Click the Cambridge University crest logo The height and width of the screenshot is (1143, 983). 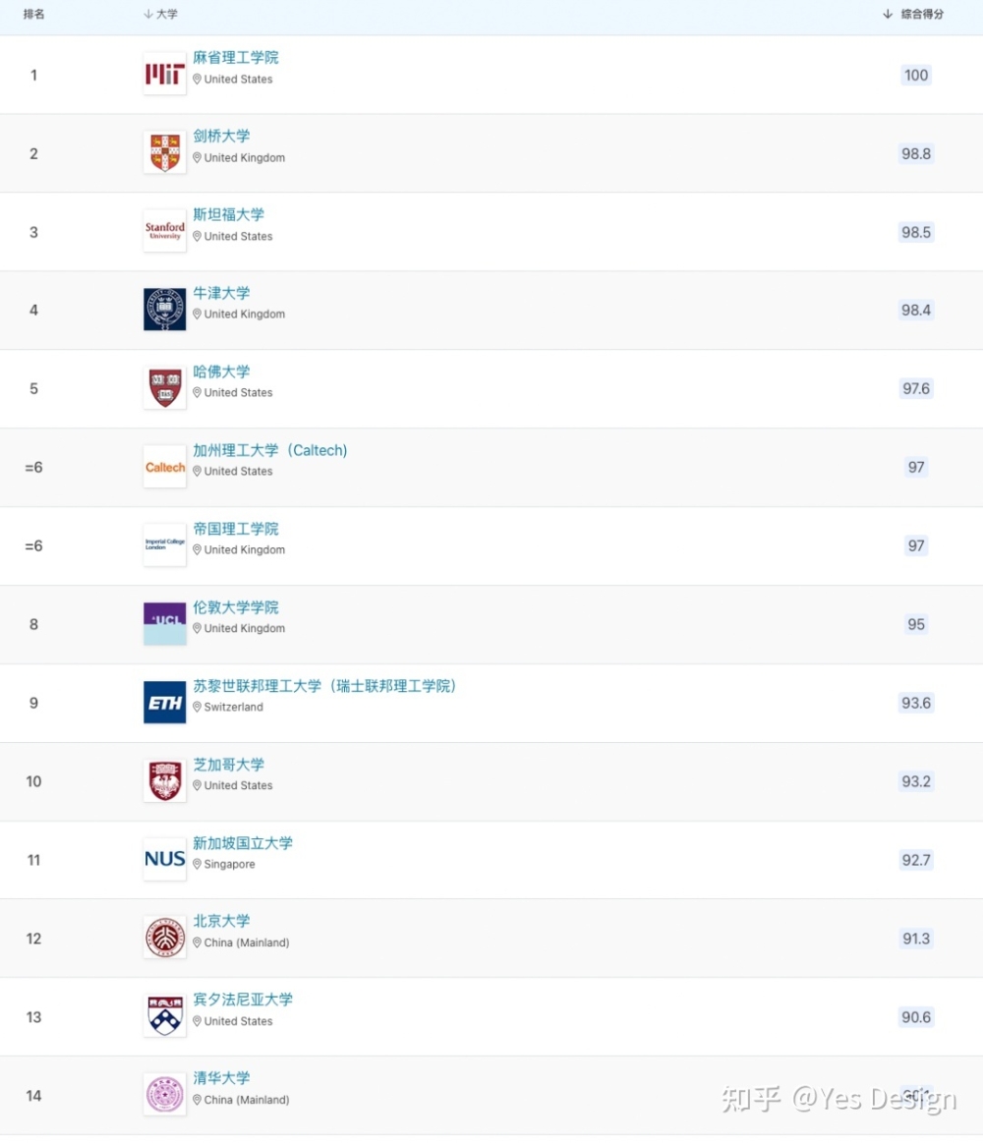point(165,153)
